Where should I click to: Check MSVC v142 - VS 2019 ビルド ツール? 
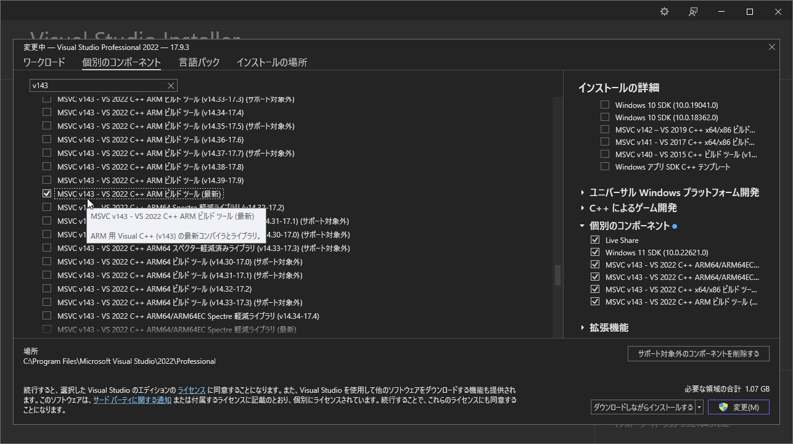tap(605, 129)
